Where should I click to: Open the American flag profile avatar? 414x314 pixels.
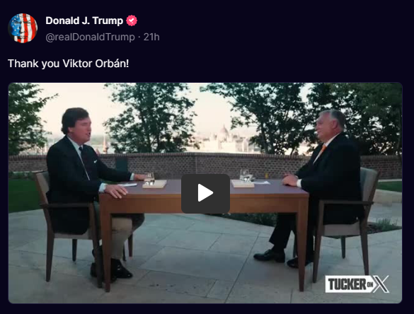click(x=23, y=28)
